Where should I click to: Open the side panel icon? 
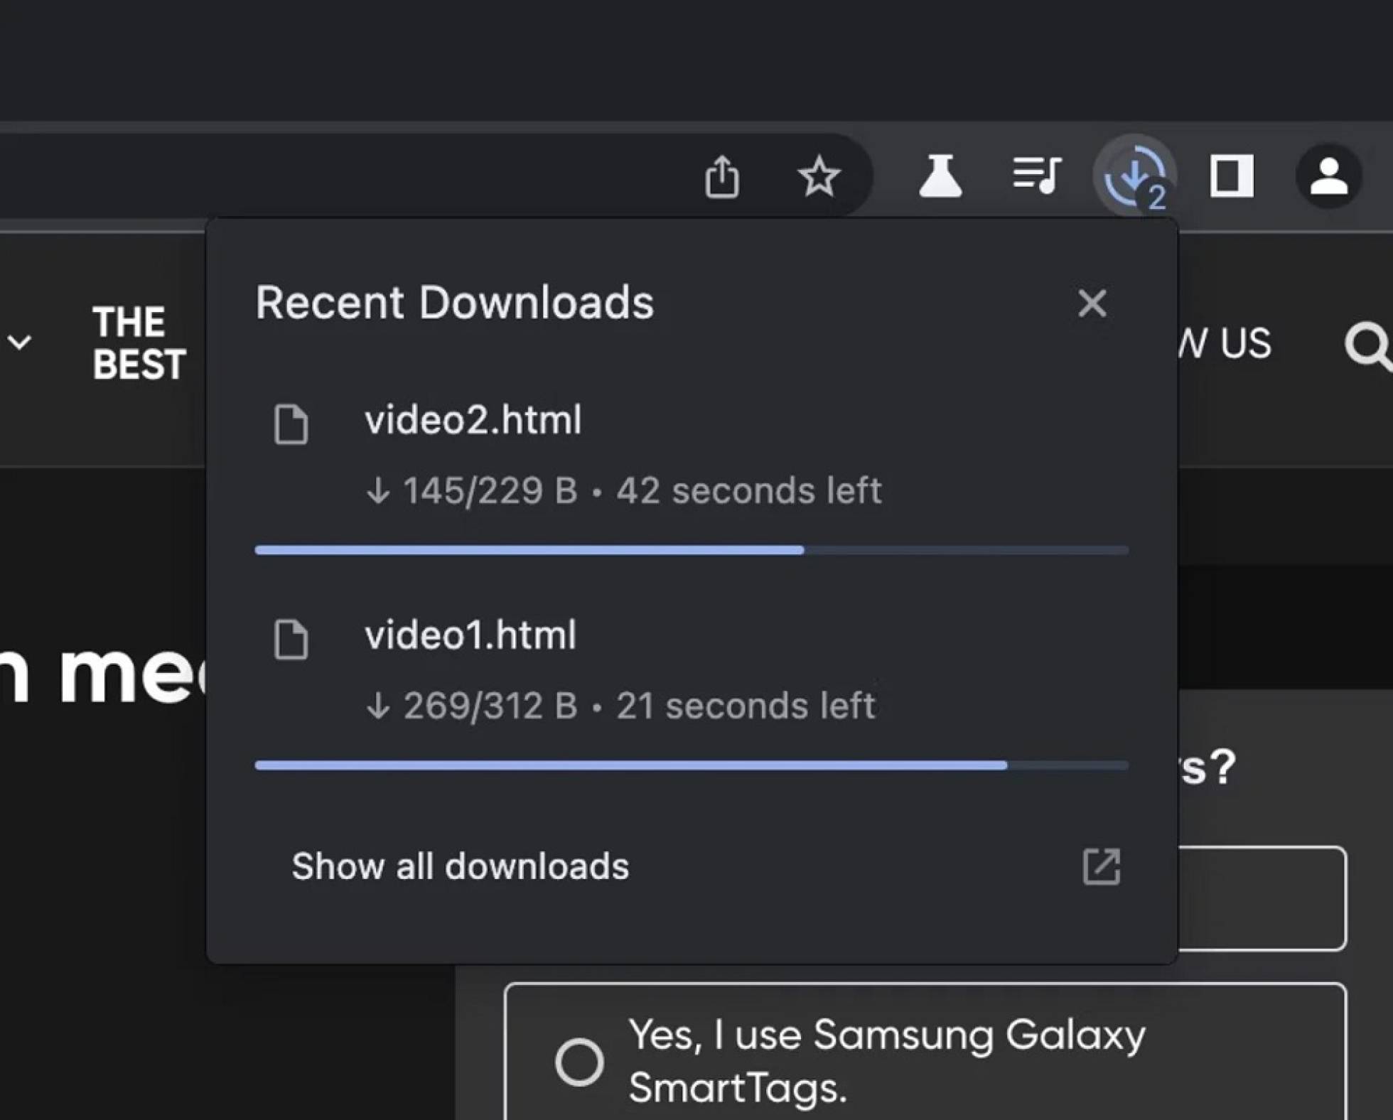pyautogui.click(x=1231, y=176)
